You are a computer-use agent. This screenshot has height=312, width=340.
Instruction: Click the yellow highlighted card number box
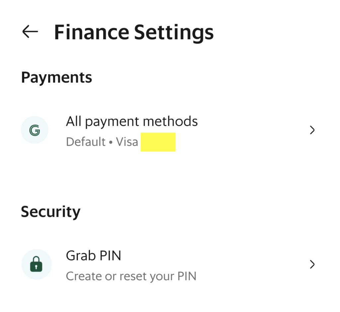158,142
